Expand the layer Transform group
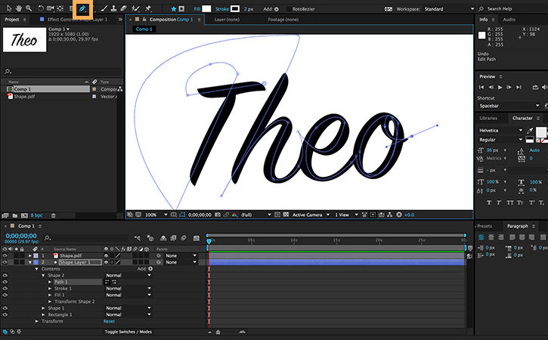Viewport: 548px width, 340px height. pyautogui.click(x=37, y=321)
